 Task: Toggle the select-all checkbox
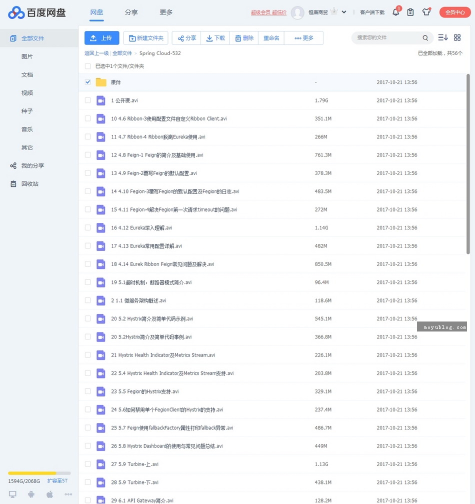87,66
